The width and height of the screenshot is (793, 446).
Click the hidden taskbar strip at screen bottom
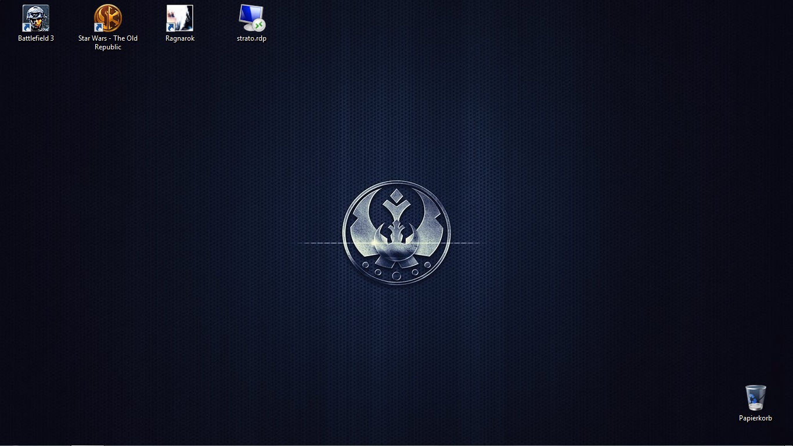click(x=396, y=444)
